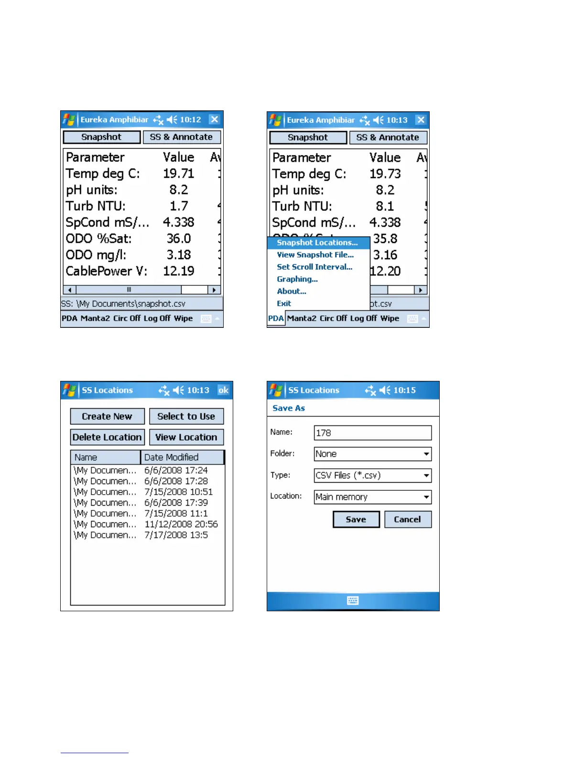Click Save in the Save As dialog

coord(356,519)
